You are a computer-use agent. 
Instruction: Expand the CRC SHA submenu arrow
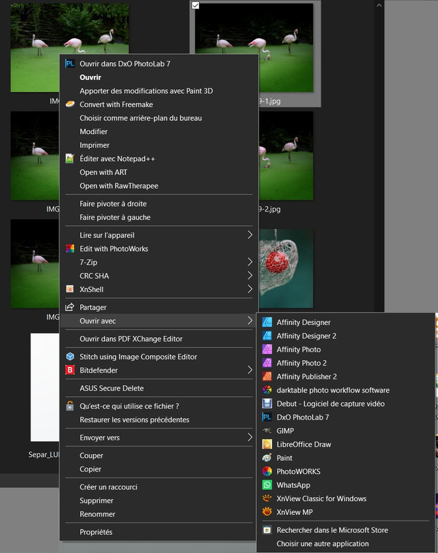[x=250, y=275]
